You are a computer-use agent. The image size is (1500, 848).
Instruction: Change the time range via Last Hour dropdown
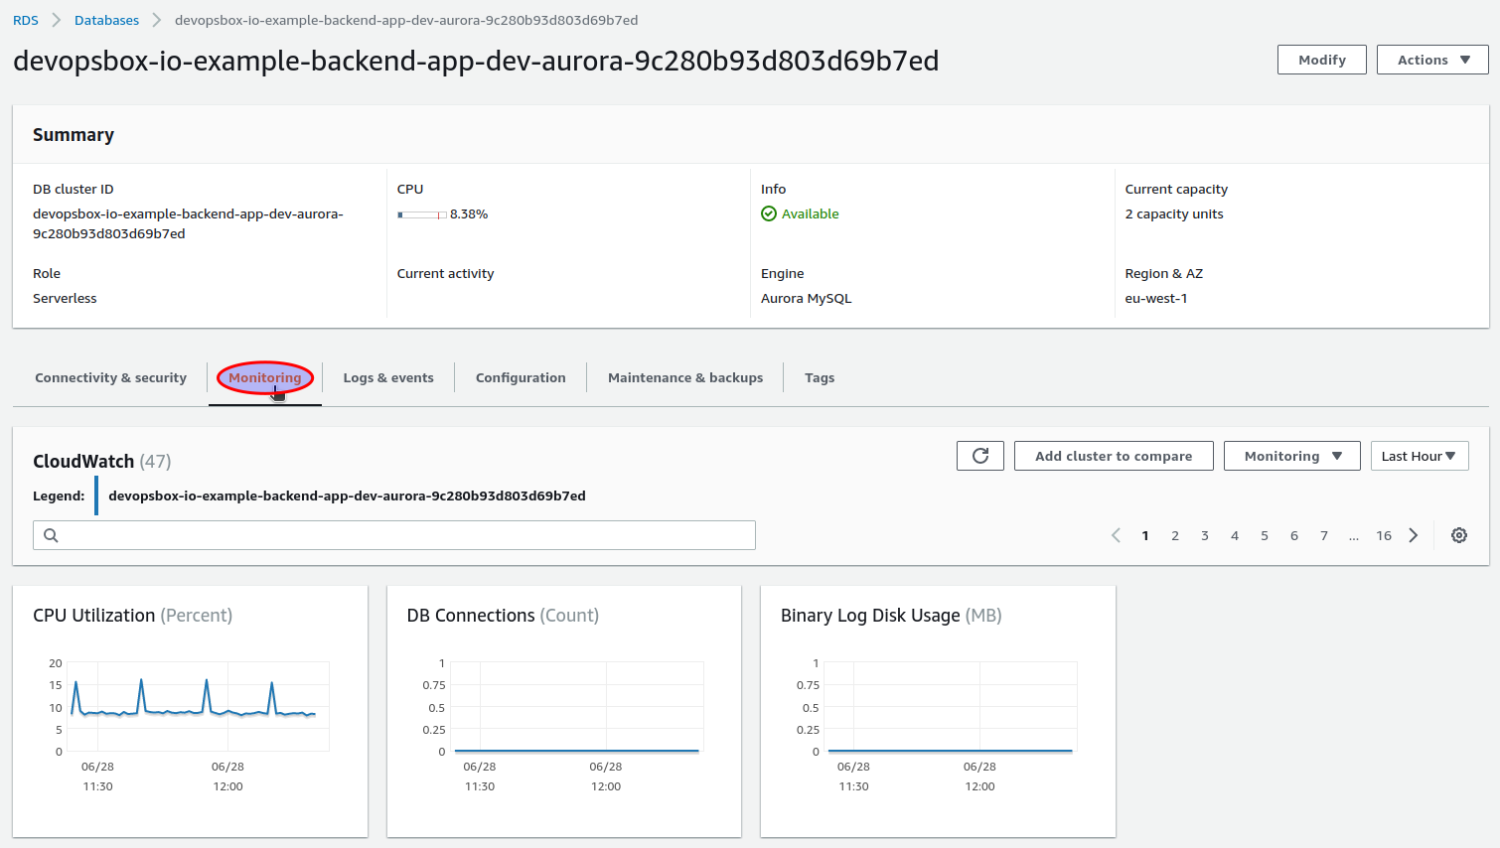(1420, 456)
